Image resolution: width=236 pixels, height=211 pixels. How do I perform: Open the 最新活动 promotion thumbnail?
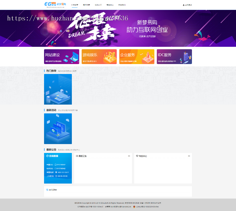coord(58,129)
